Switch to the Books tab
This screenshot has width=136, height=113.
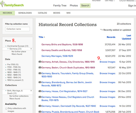[57, 13]
